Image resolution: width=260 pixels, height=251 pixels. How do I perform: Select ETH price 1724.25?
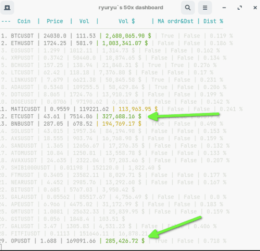click(55, 43)
